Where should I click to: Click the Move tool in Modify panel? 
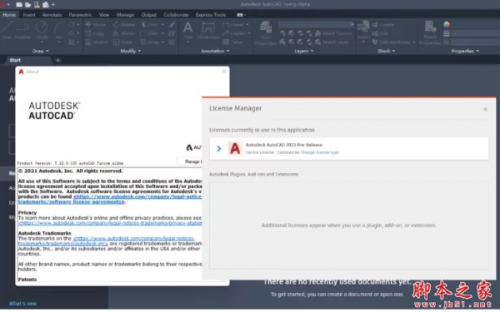click(x=96, y=24)
